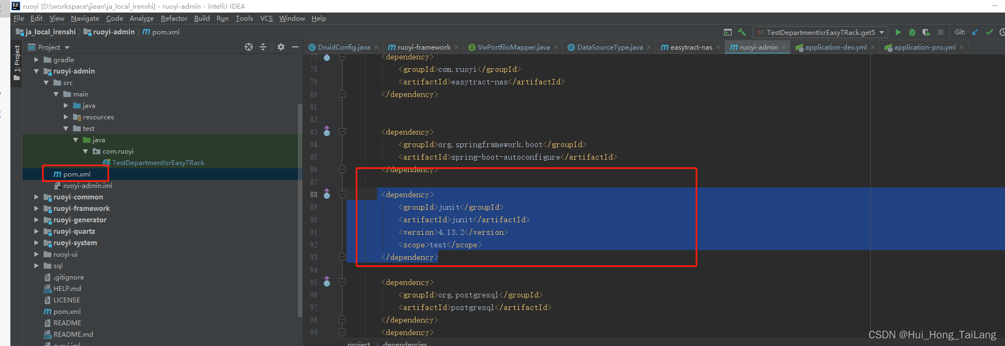Toggle fold marker at line 80
The height and width of the screenshot is (346, 1005).
point(342,94)
